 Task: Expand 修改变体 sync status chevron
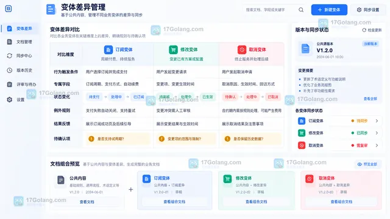(x=377, y=133)
